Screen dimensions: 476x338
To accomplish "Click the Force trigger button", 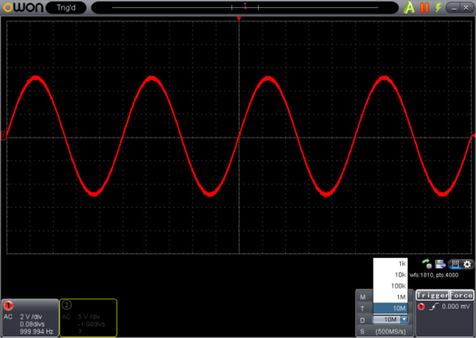I will tap(461, 295).
